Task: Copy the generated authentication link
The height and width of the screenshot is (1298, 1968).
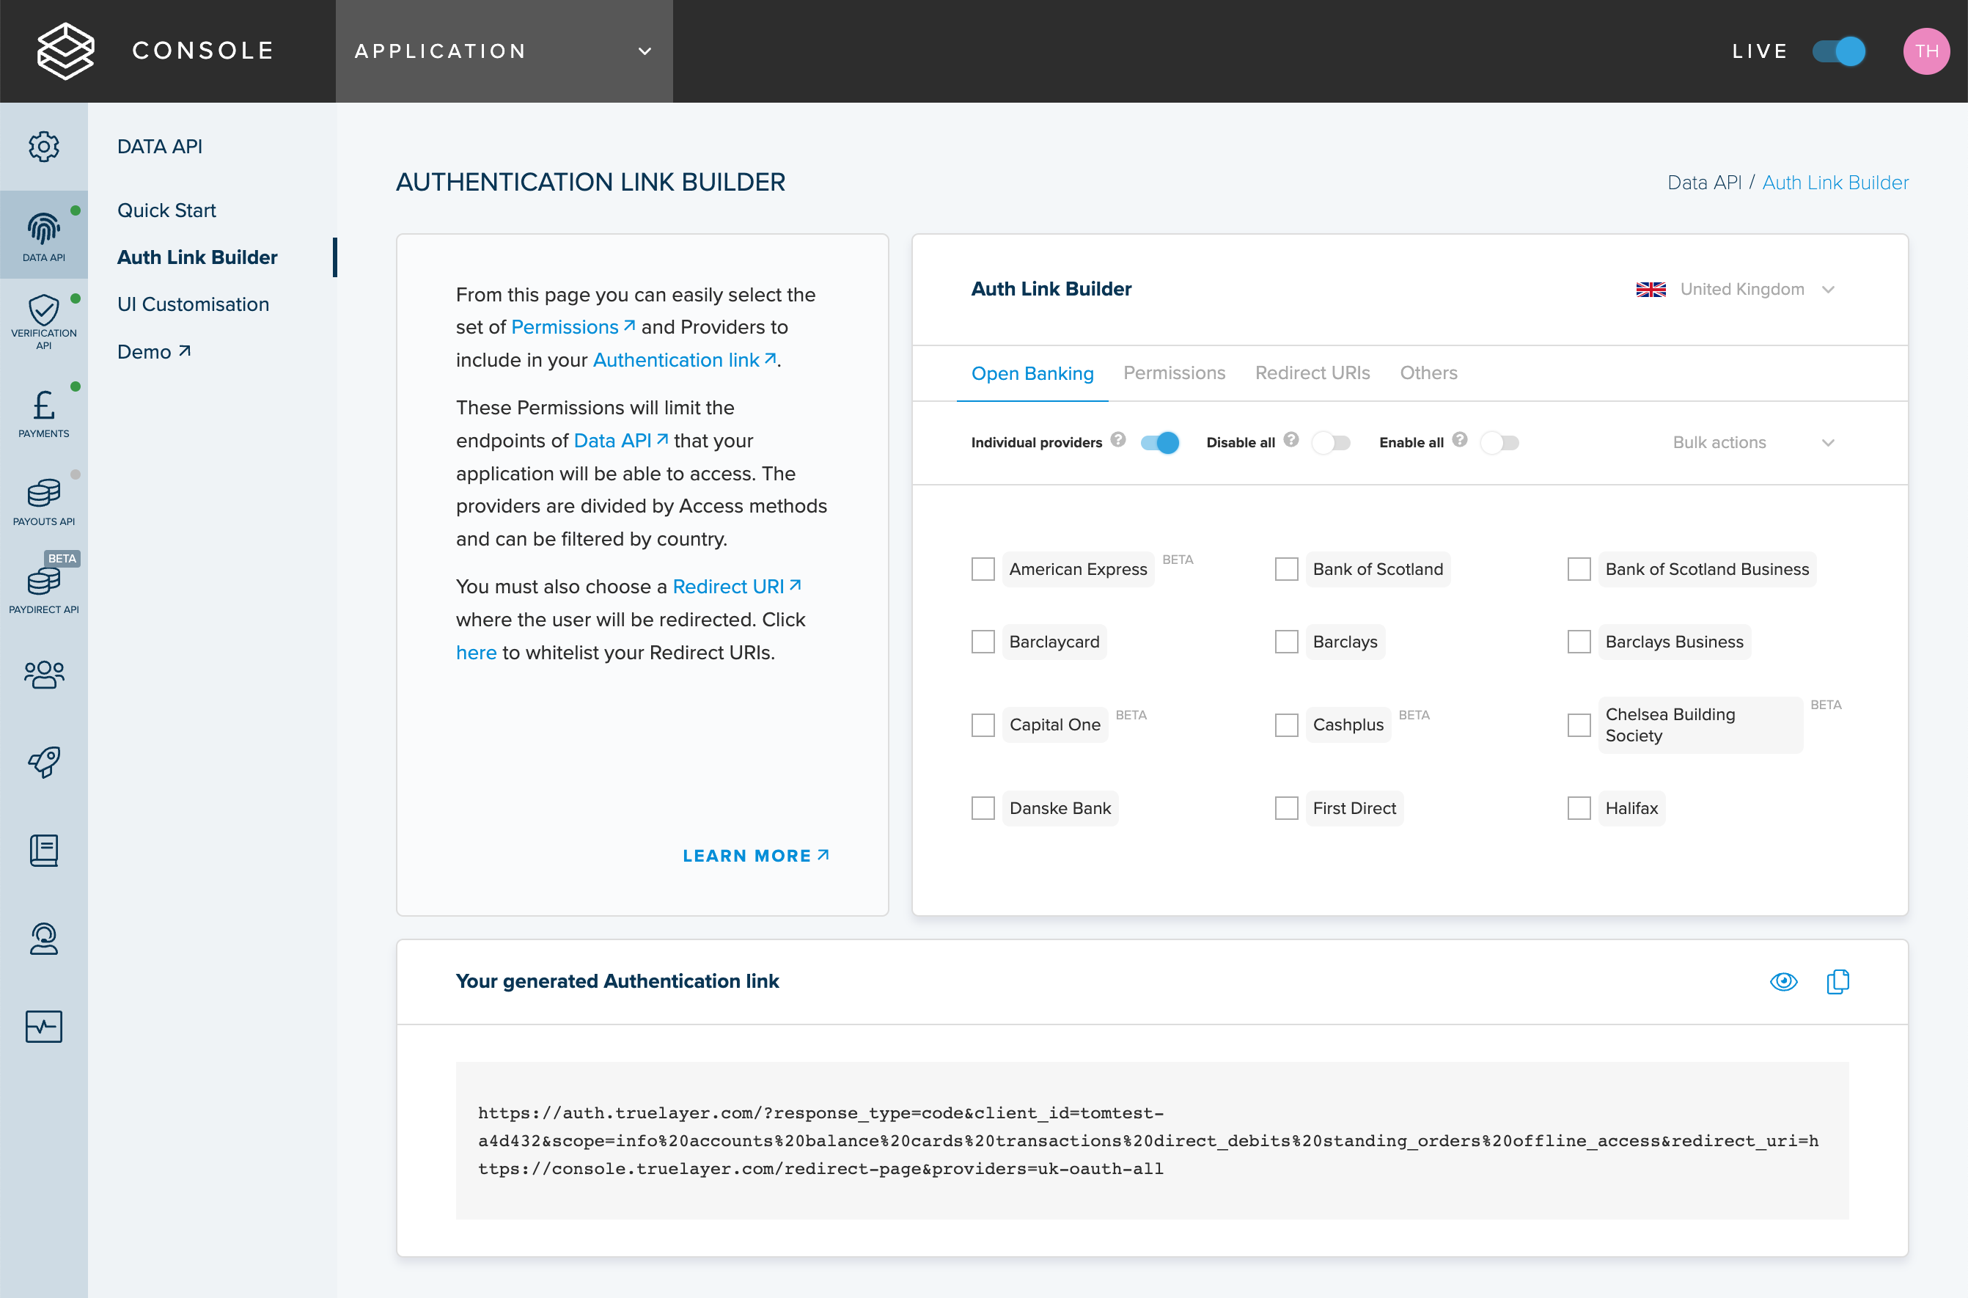Action: click(x=1837, y=981)
